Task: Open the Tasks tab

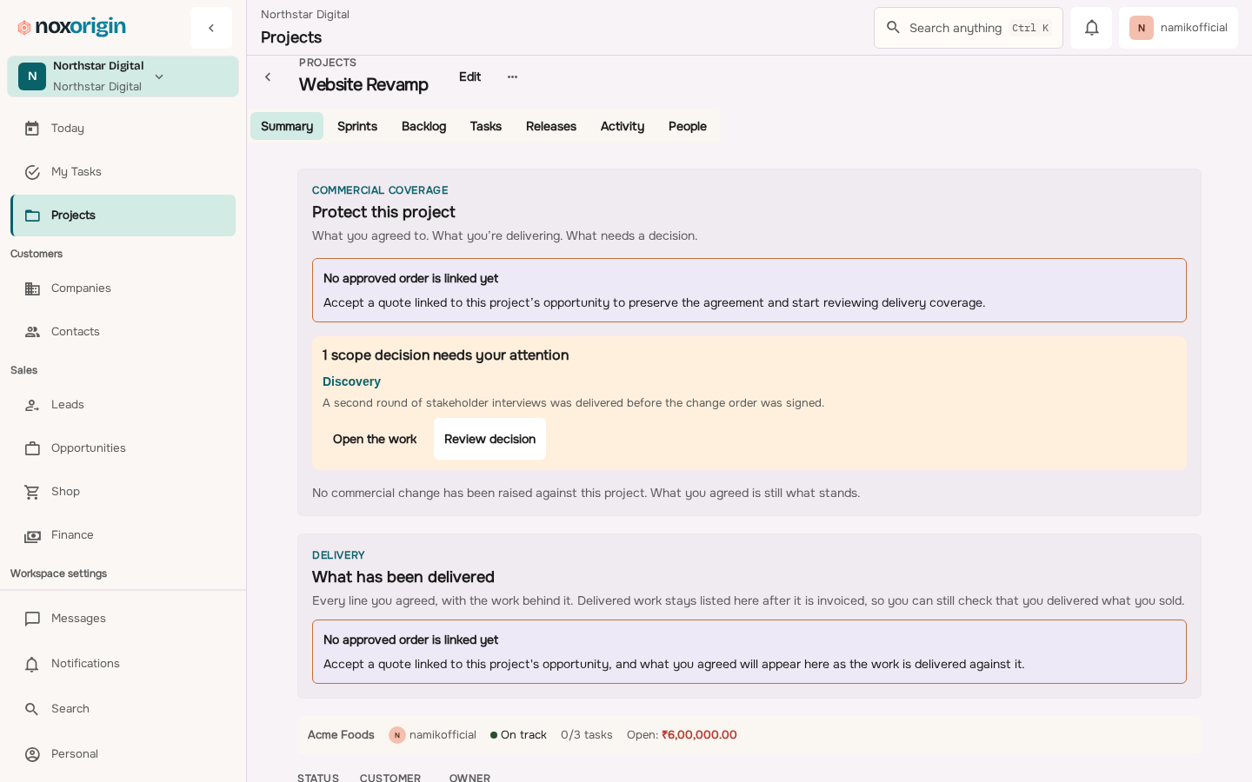Action: click(x=486, y=126)
